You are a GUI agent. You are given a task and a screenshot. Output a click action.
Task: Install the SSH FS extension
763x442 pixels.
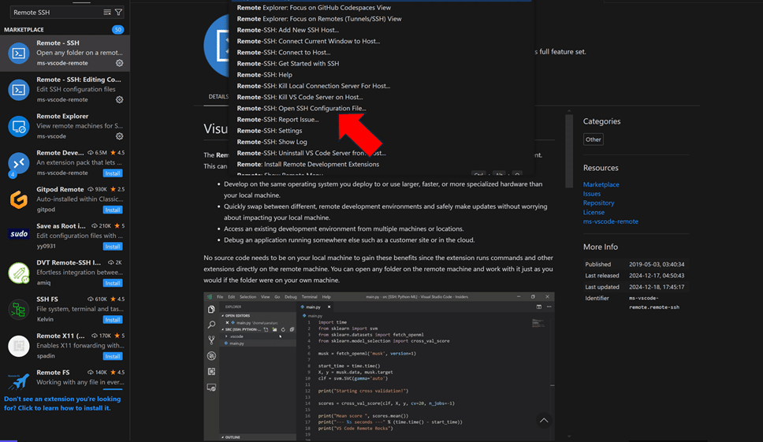[x=113, y=319]
